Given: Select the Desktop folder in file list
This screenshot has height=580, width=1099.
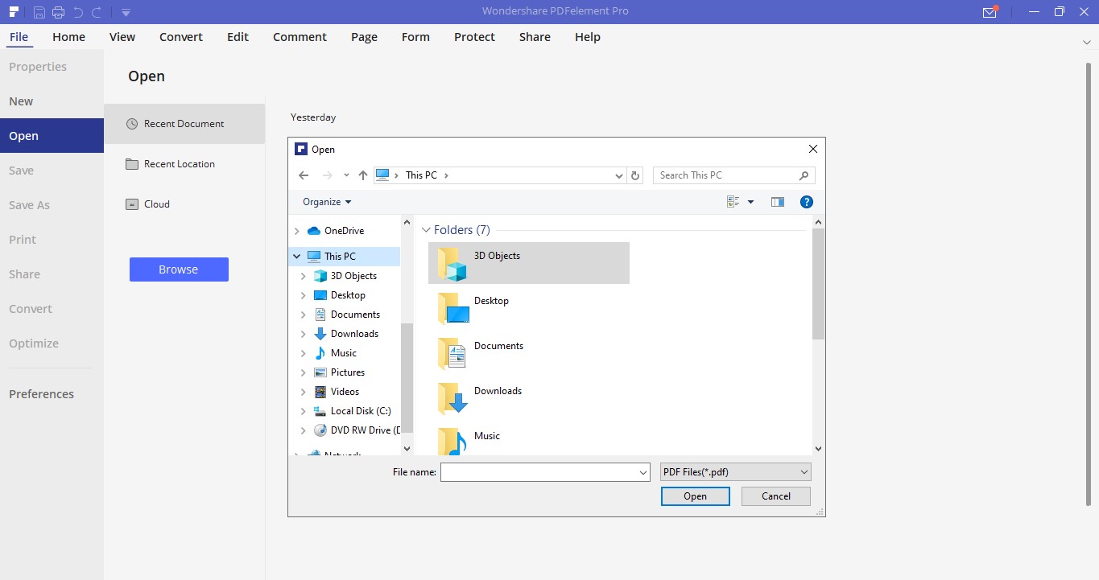Looking at the screenshot, I should [x=529, y=308].
